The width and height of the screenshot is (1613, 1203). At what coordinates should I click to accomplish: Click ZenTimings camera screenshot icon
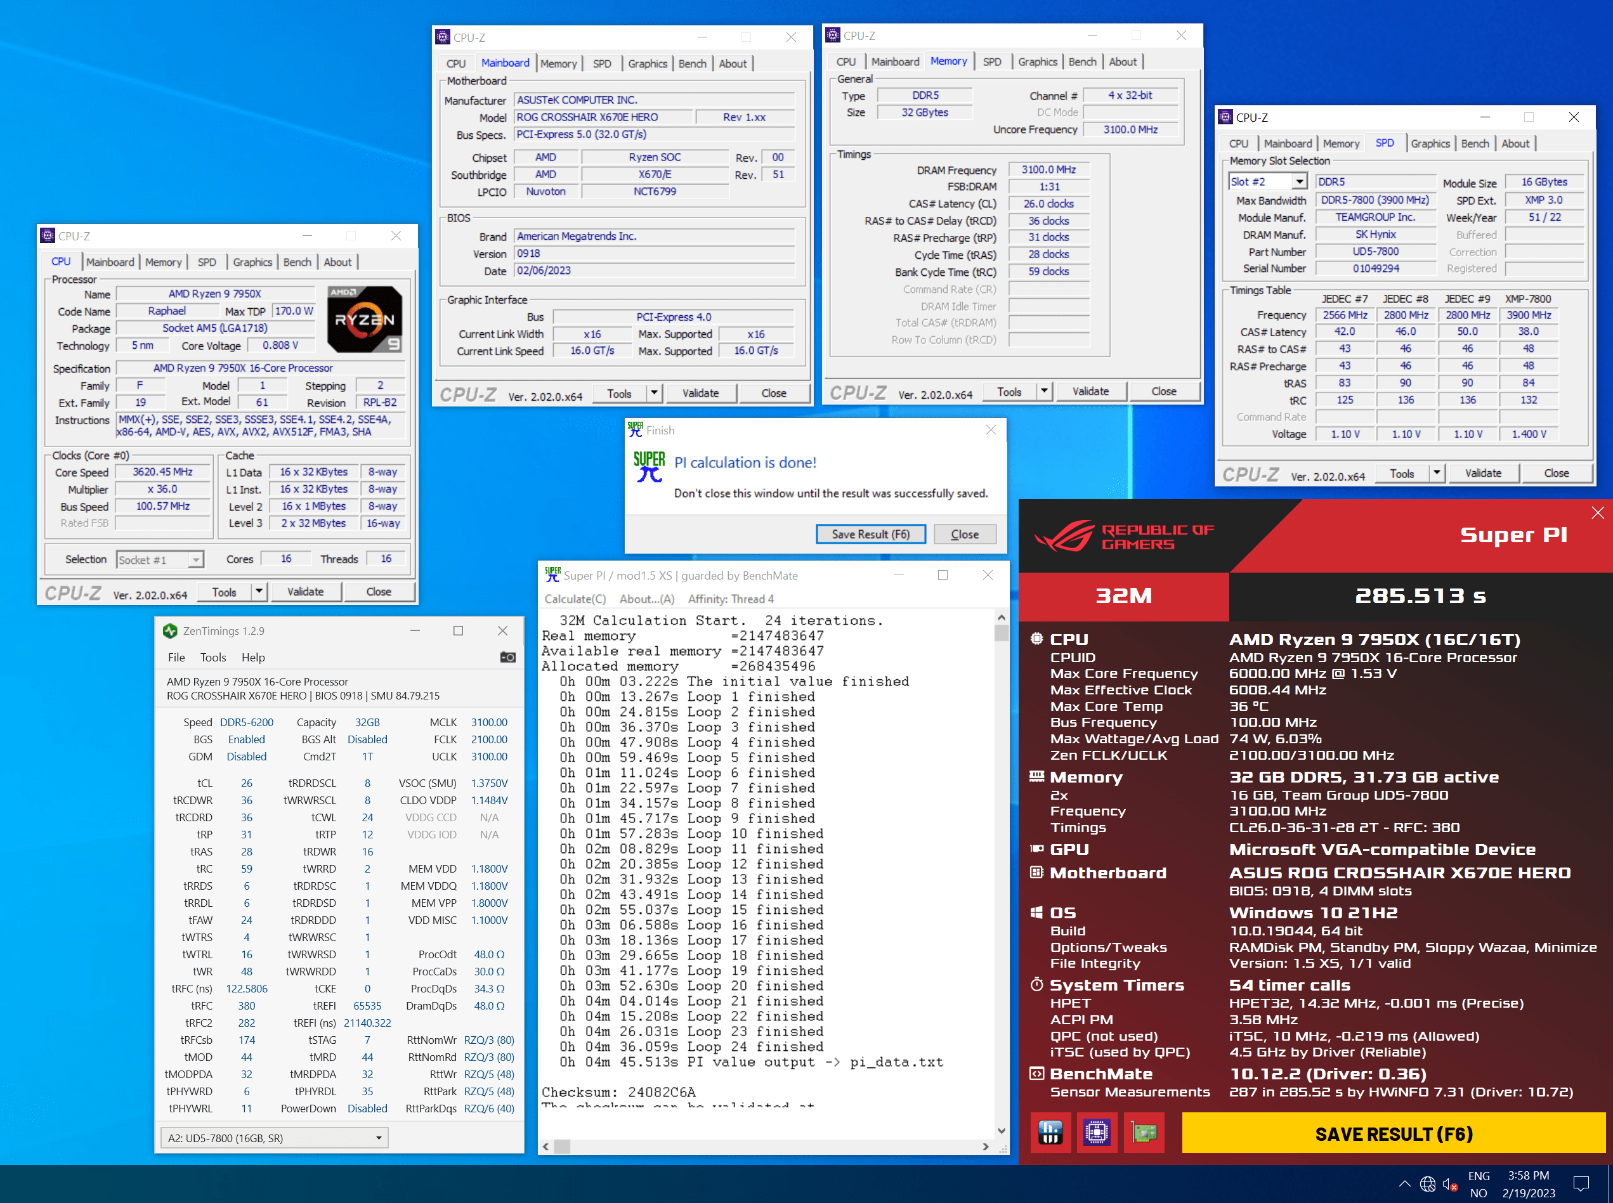[x=507, y=658]
